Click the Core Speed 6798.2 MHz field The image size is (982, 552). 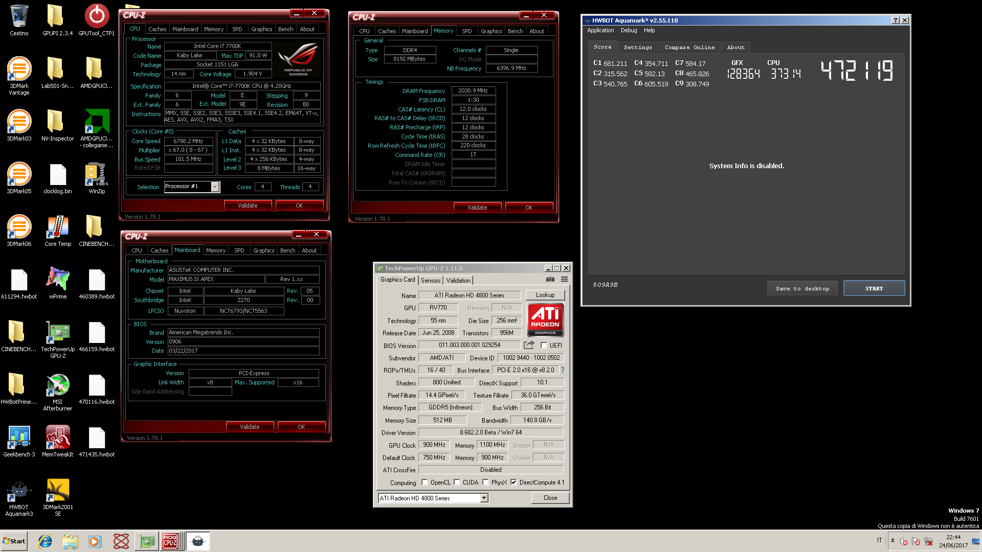click(x=188, y=141)
